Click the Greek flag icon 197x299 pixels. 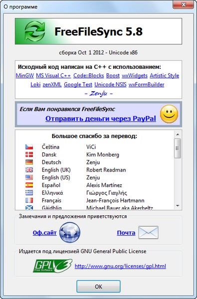click(29, 192)
